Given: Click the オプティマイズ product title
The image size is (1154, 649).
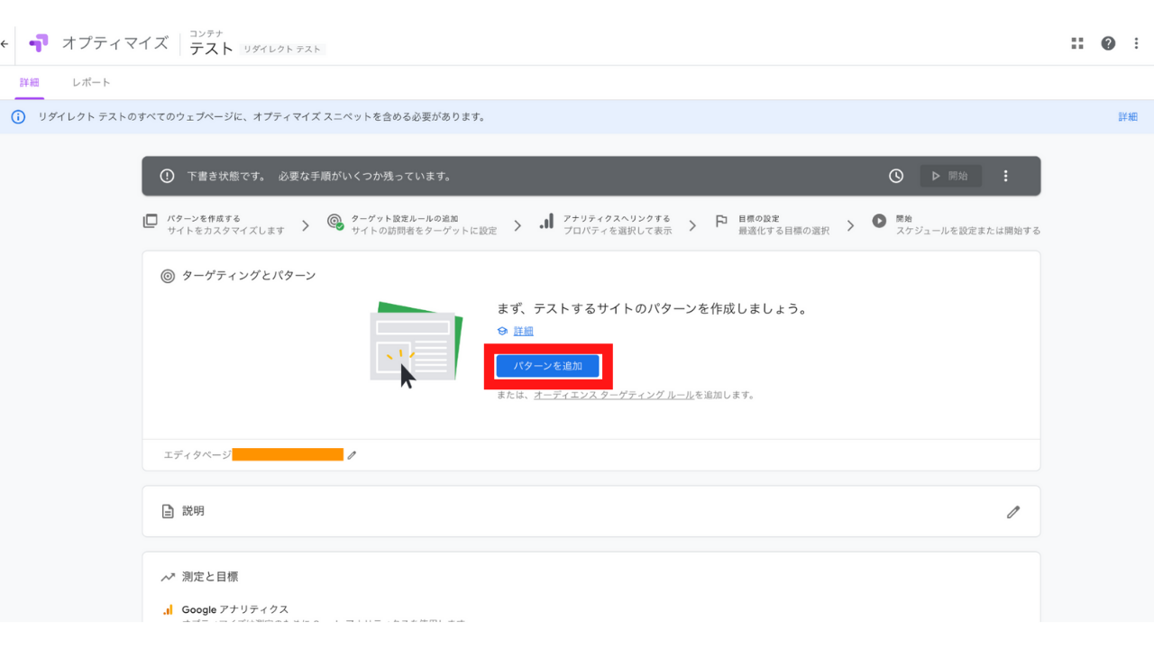Looking at the screenshot, I should point(115,43).
